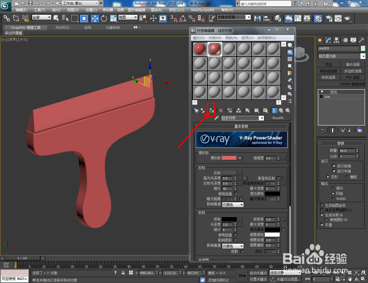The height and width of the screenshot is (283, 368).
Task: Click Spline Select modifier button
Action: click(x=329, y=71)
